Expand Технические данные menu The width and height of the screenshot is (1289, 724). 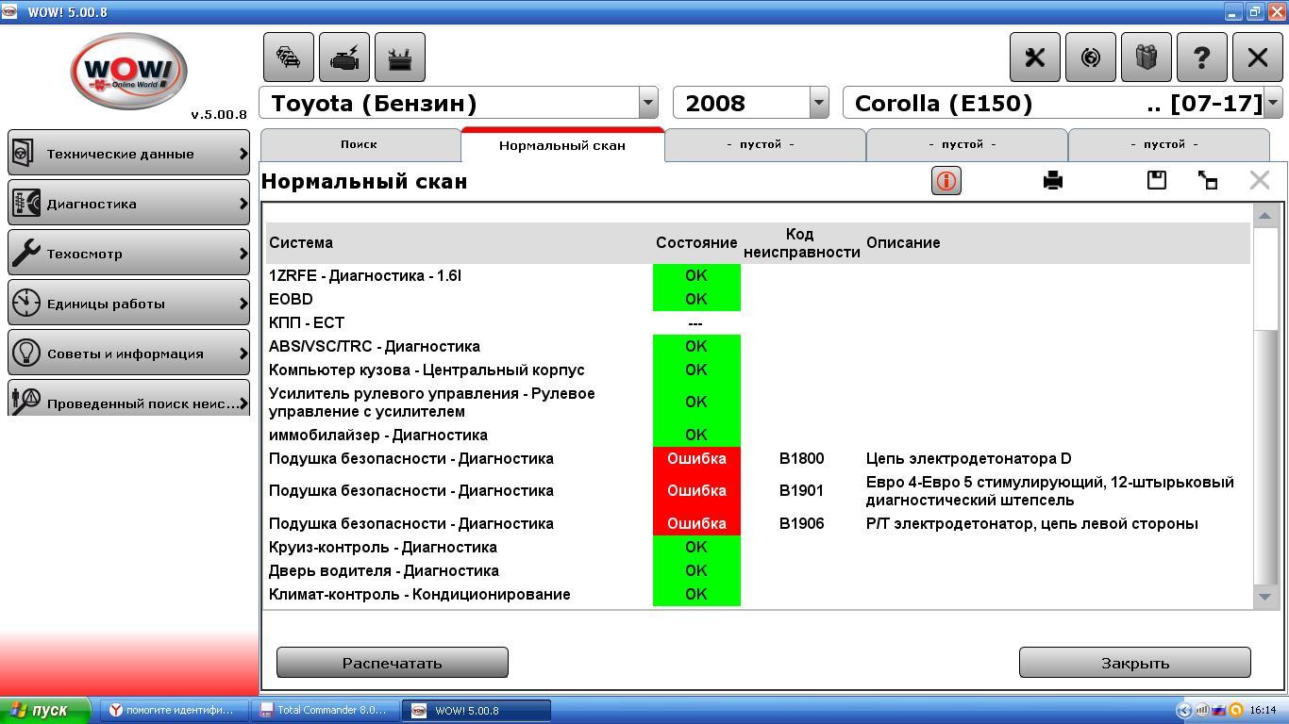click(128, 154)
